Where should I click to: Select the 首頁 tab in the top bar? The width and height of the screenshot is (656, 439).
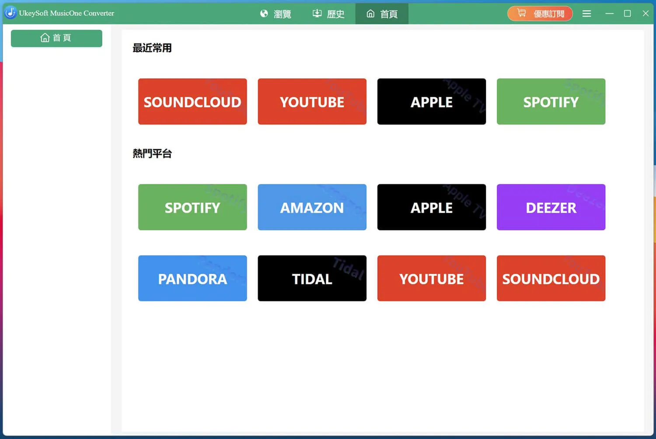(382, 14)
